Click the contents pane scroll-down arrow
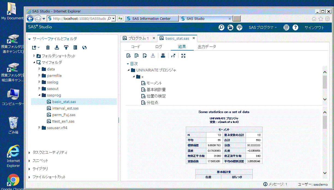This screenshot has width=334, height=190. click(x=325, y=99)
